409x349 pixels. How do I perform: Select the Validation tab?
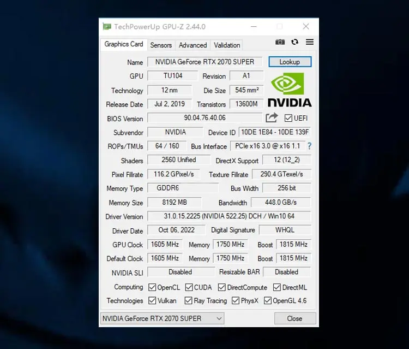227,45
